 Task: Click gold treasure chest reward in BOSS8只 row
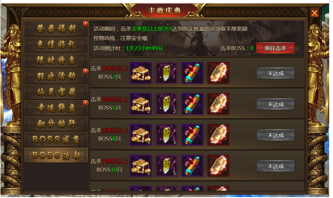pos(141,135)
